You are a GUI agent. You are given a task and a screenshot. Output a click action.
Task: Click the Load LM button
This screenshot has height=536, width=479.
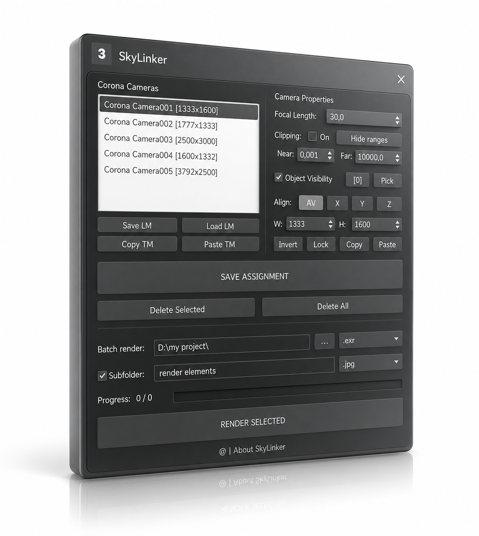point(220,226)
